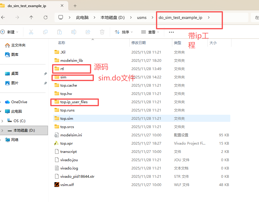Viewport: 259px width, 202px height.
Task: Open 图库 in the sidebar
Action: pyautogui.click(x=12, y=55)
